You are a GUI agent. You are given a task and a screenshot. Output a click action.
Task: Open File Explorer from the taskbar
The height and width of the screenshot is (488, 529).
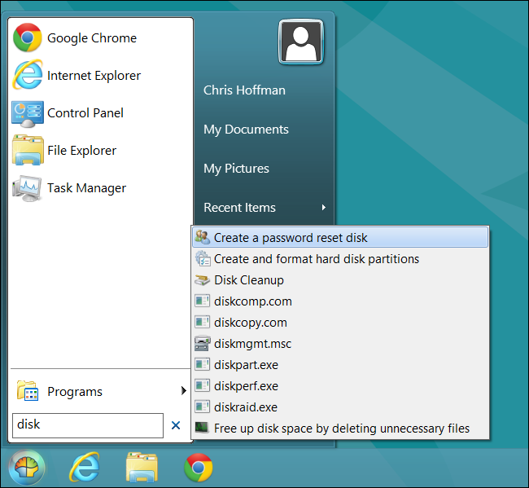coord(142,468)
